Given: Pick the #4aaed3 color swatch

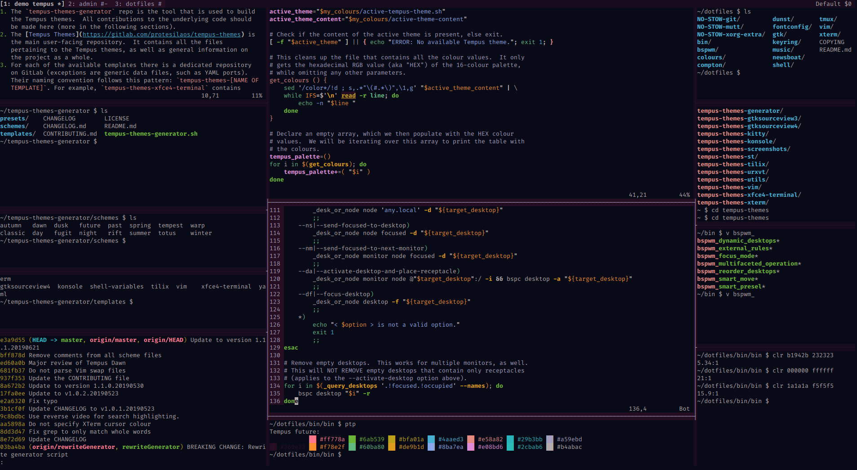Looking at the screenshot, I should coord(431,439).
